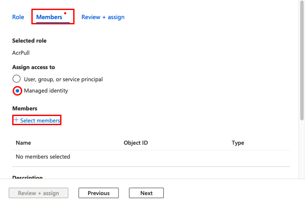305x209 pixels.
Task: Sort by the Type column header
Action: (x=238, y=143)
